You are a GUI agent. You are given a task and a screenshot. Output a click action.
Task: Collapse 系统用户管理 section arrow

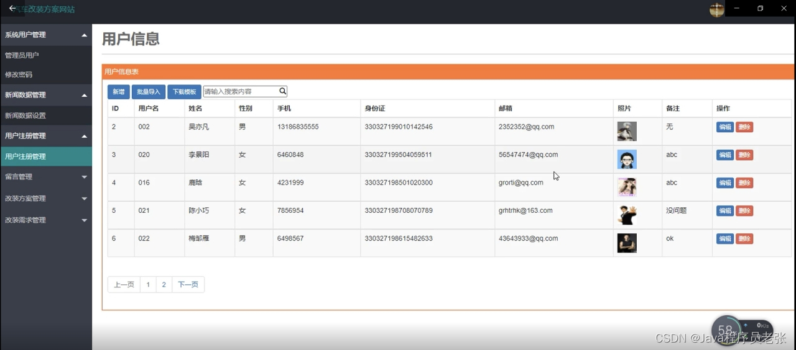click(x=84, y=35)
